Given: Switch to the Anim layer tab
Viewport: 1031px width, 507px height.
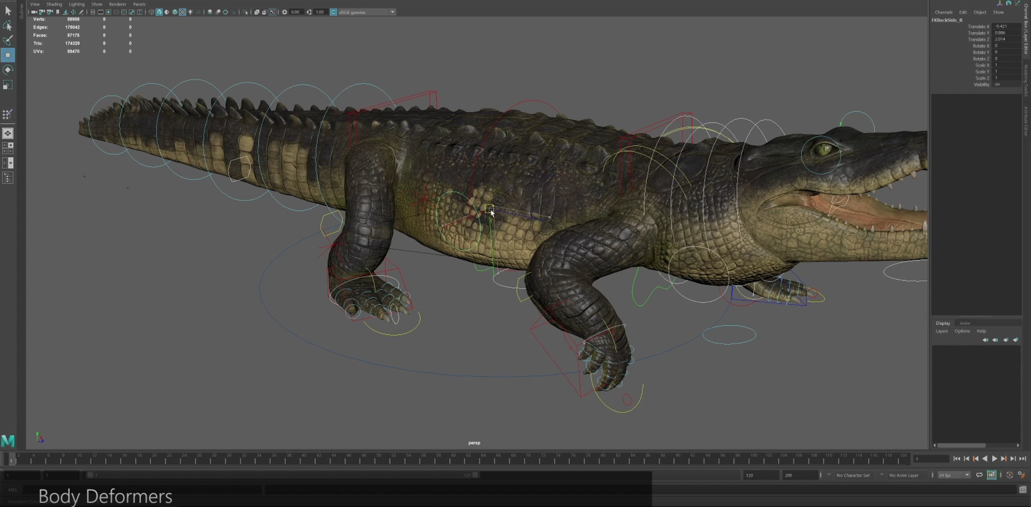Looking at the screenshot, I should pos(965,323).
